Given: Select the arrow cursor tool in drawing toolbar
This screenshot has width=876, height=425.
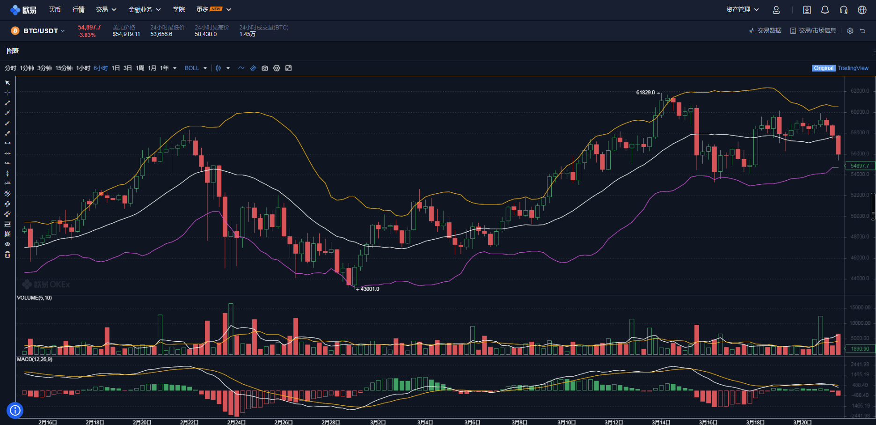Looking at the screenshot, I should click(x=7, y=82).
